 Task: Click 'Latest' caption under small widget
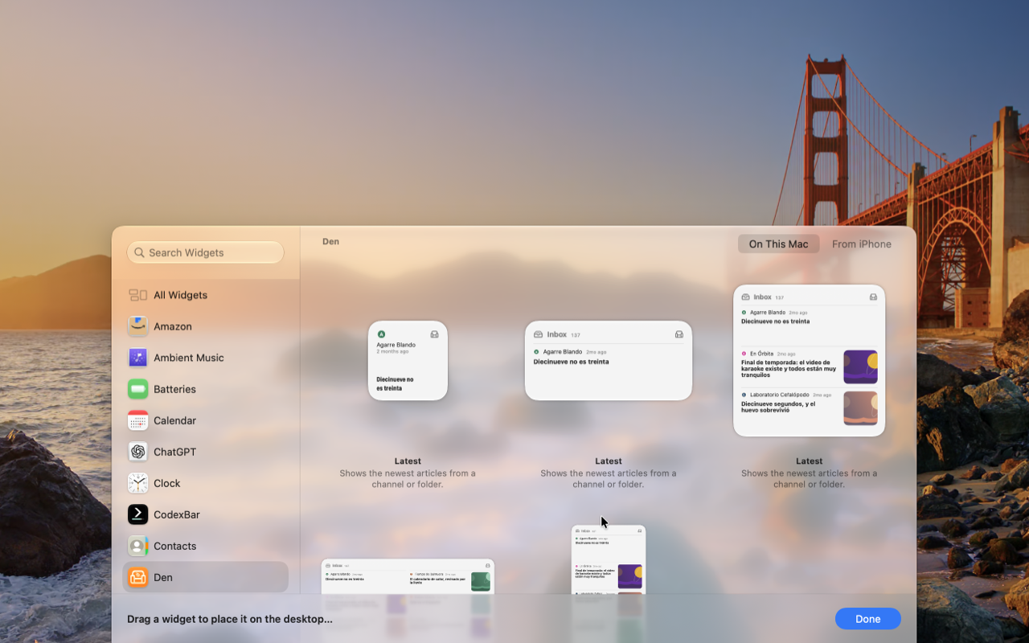coord(408,461)
